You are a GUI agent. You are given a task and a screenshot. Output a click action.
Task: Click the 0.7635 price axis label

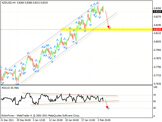pyautogui.click(x=157, y=84)
